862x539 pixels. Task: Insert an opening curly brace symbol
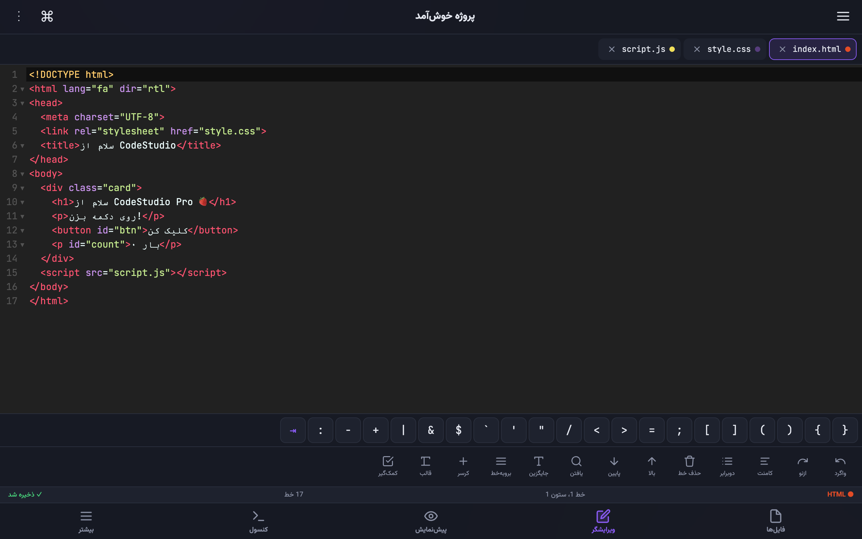(x=818, y=430)
